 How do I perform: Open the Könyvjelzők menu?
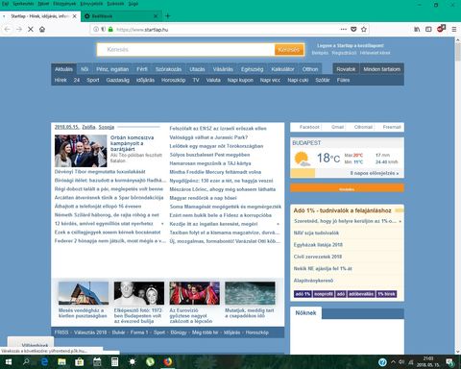[x=91, y=4]
